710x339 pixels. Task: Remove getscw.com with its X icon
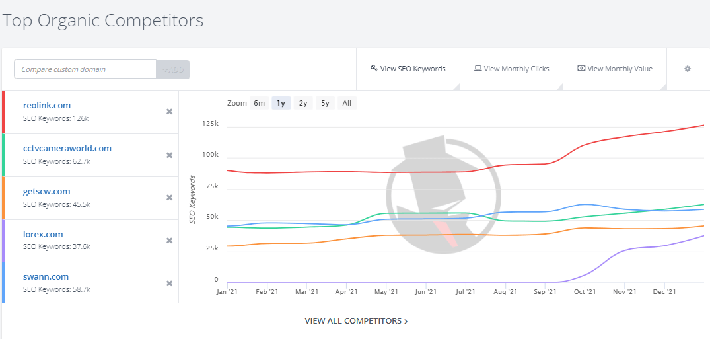[169, 198]
